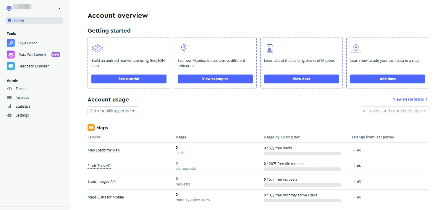Click the change arrow for Static Images row
Image resolution: width=438 pixels, height=210 pixels.
tap(355, 182)
